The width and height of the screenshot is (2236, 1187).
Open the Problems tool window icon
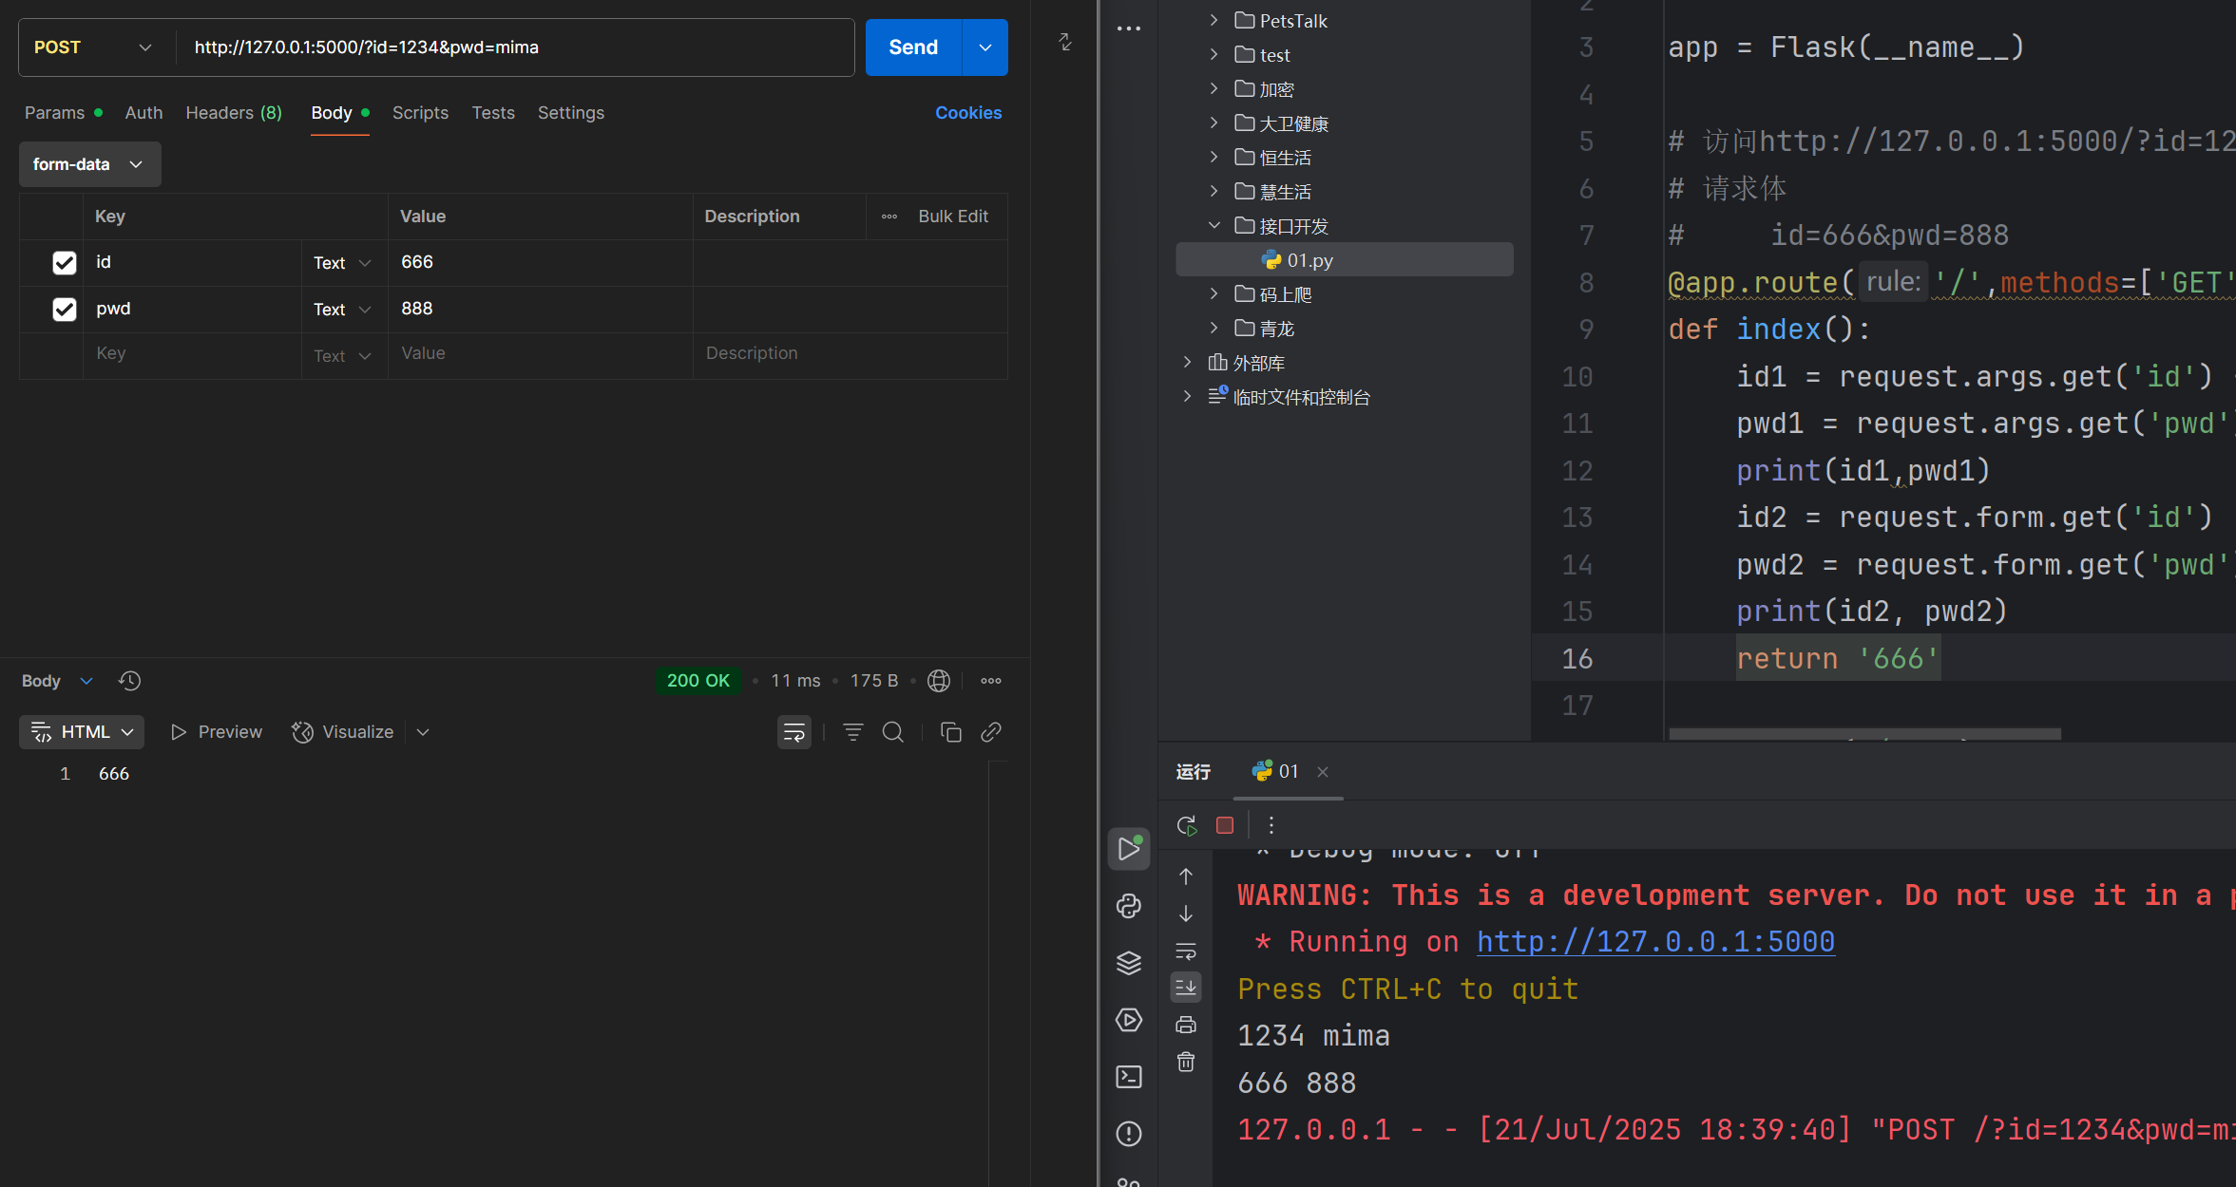[x=1129, y=1134]
